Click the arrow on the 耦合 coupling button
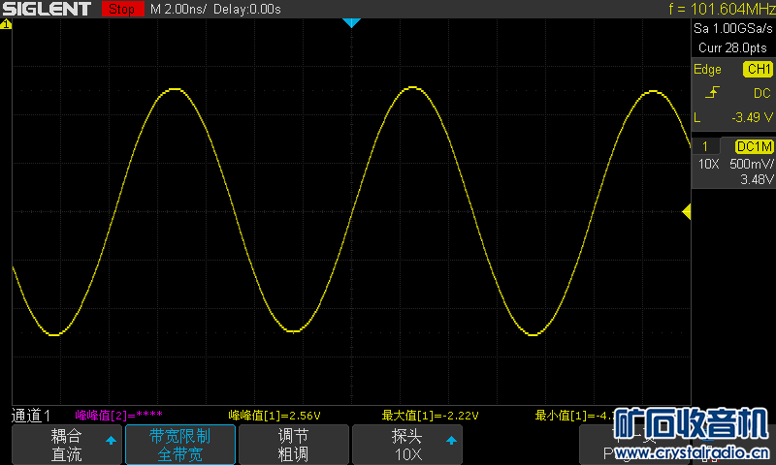This screenshot has height=465, width=776. [x=111, y=440]
